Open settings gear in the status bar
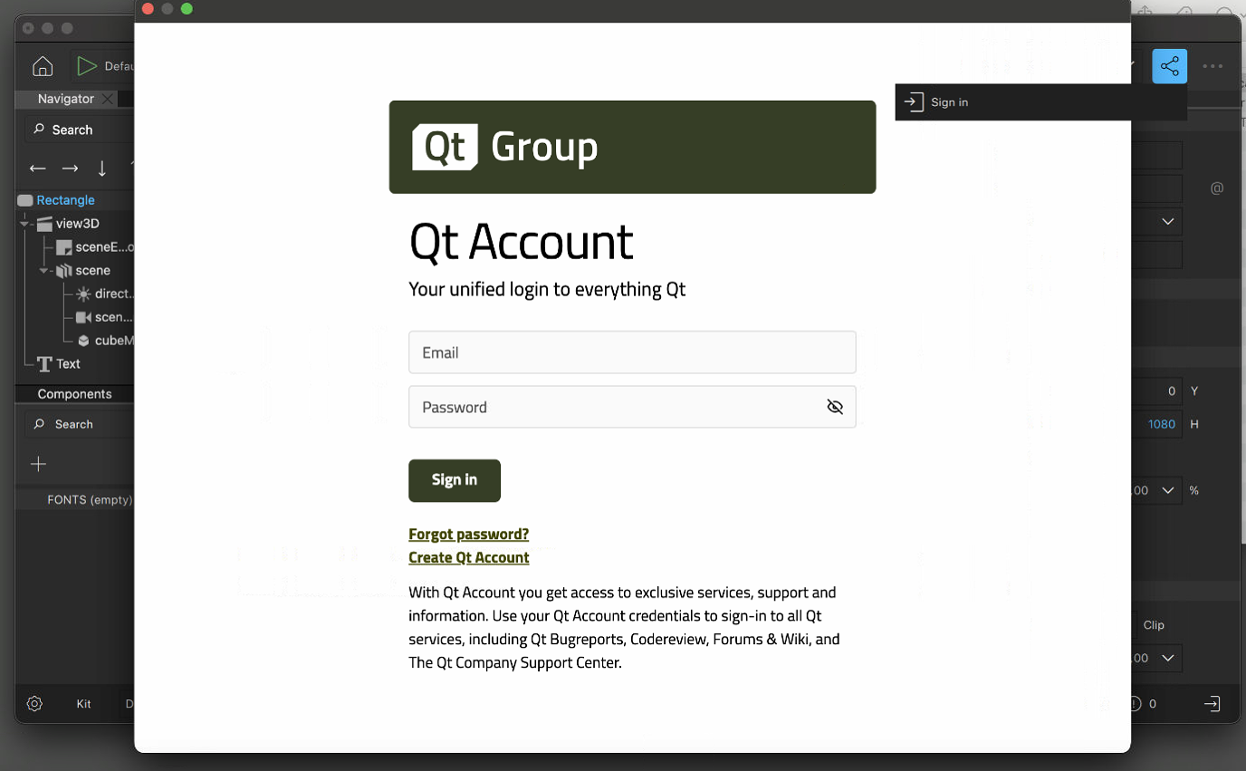This screenshot has height=771, width=1246. pos(34,704)
